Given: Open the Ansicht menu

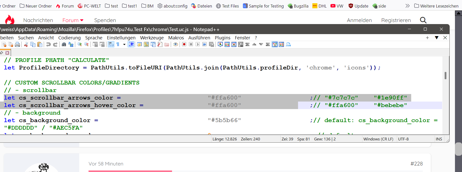Looking at the screenshot, I should coord(46,38).
